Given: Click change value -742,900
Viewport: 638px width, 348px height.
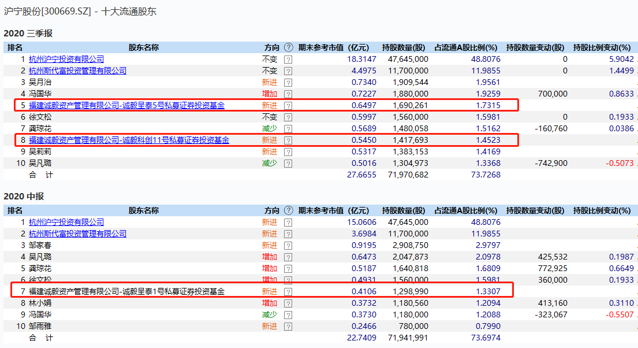Looking at the screenshot, I should pos(551,163).
